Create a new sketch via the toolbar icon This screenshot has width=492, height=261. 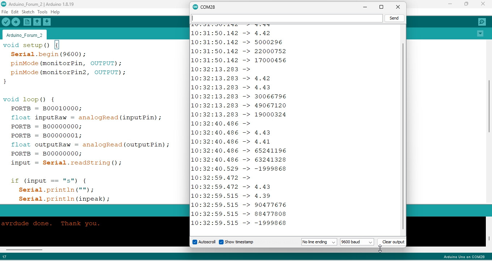[x=27, y=22]
